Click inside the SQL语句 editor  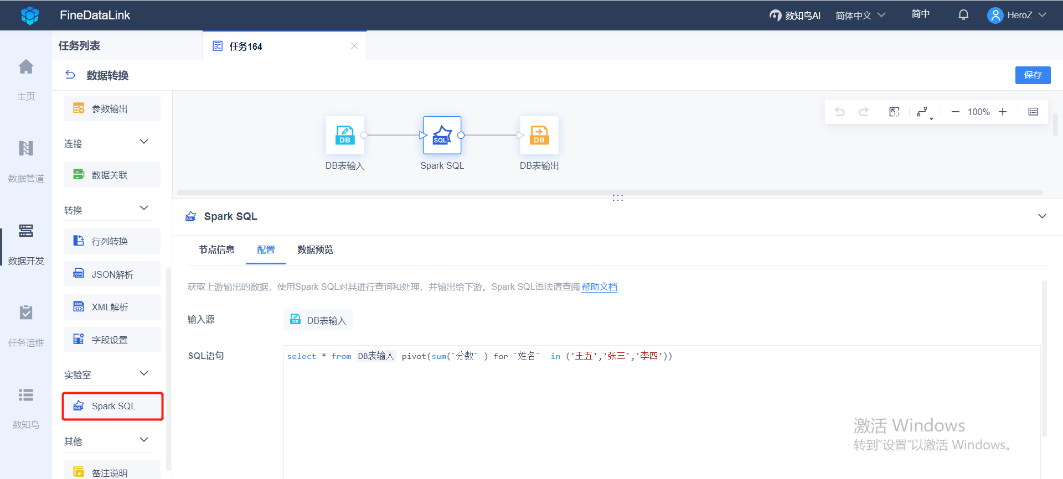coord(662,412)
